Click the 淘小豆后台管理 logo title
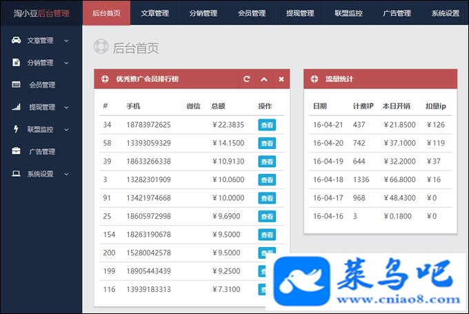Screen dimensions: 469x314 [x=41, y=13]
